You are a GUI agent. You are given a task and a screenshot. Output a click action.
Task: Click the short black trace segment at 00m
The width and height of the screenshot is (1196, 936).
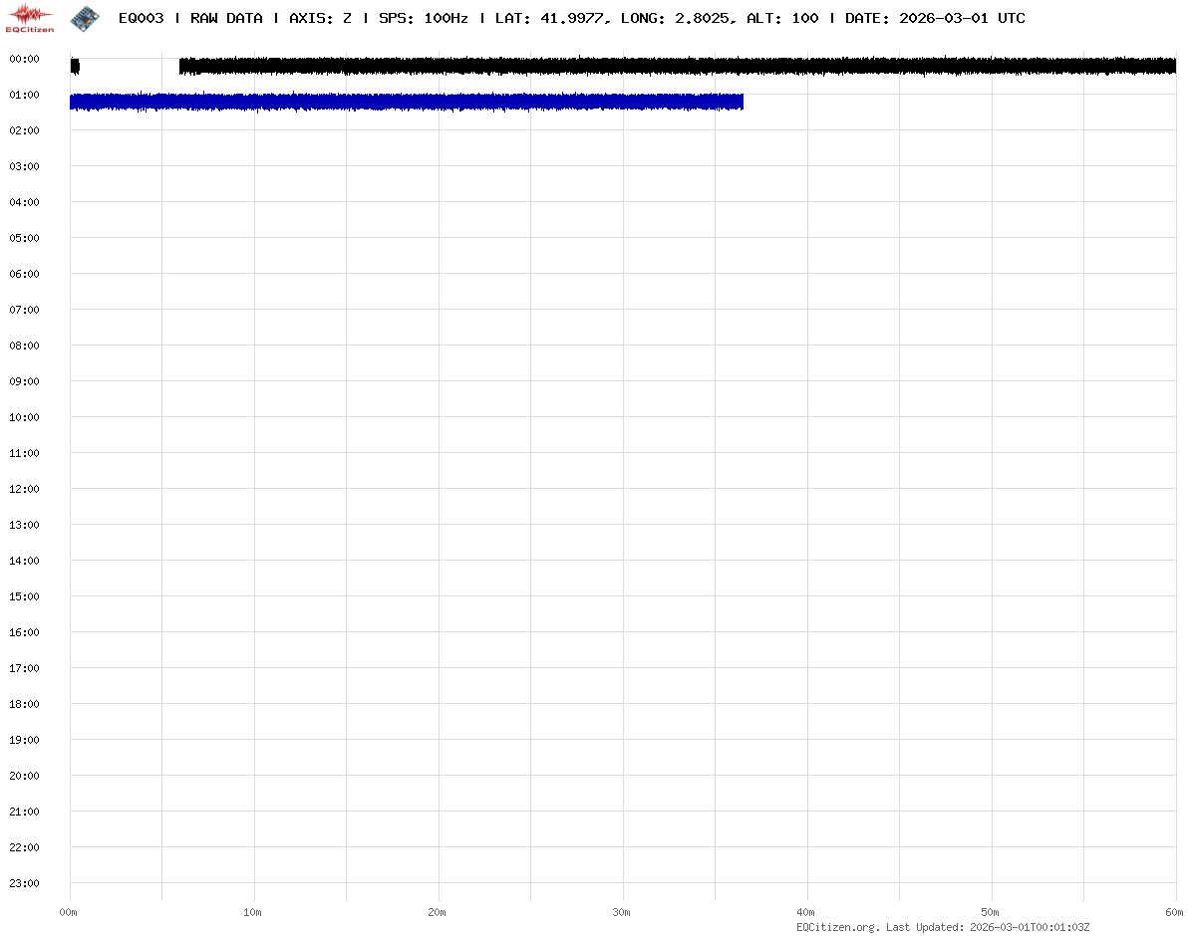pos(75,66)
